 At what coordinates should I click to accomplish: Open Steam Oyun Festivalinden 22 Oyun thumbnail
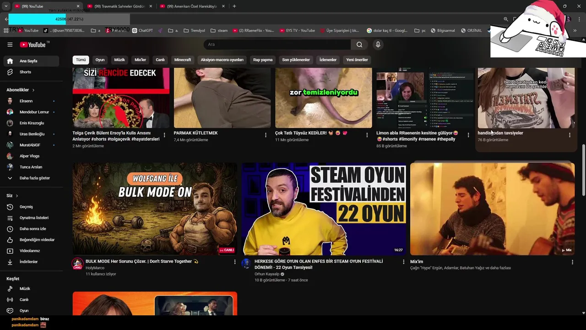324,209
